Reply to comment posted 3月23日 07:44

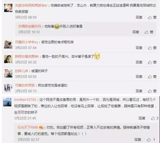click(x=139, y=48)
